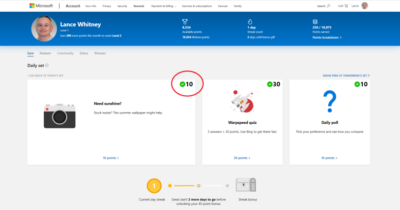Screen dimensions: 400x210
Task: Expand the Payment & billing menu
Action: 163,6
